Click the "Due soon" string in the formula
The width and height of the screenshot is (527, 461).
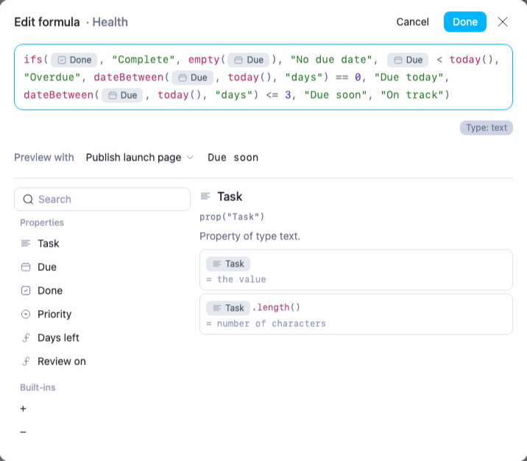(336, 95)
